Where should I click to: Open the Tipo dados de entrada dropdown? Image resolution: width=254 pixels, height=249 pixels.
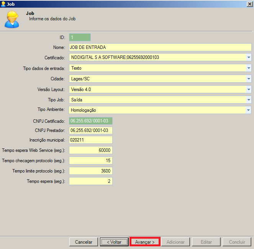point(248,68)
